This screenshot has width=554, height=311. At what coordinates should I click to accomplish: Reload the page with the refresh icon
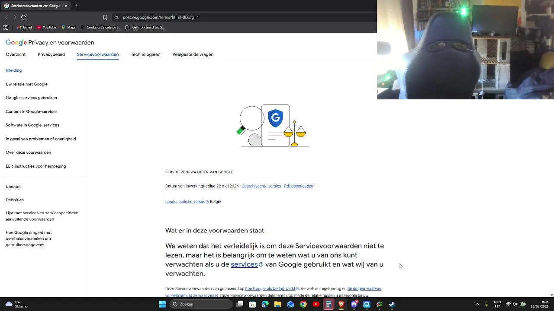click(x=23, y=17)
